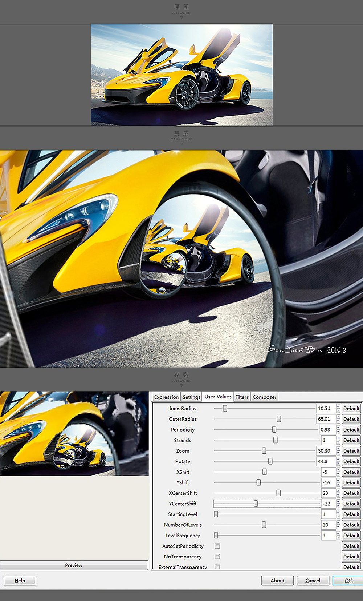Click the InnerRadius spinner arrows

[x=338, y=409]
